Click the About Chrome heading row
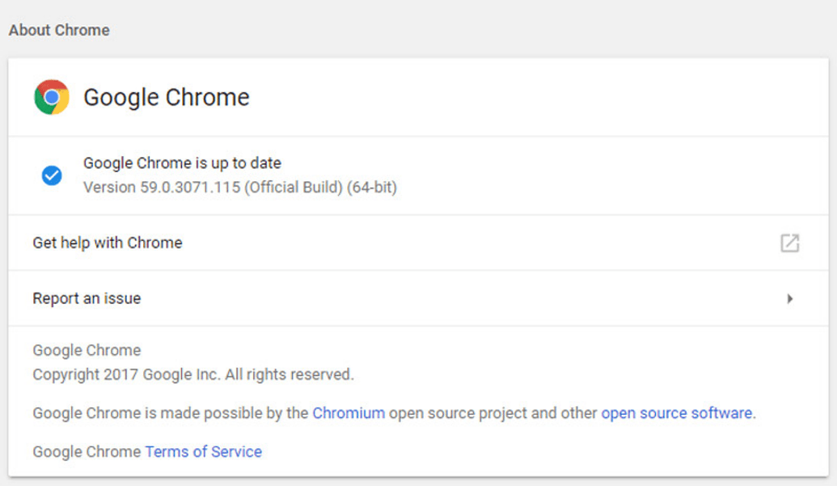 coord(60,30)
